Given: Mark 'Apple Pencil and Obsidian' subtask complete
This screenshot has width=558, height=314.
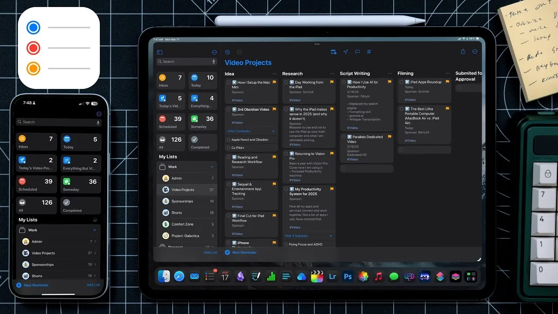Looking at the screenshot, I should click(x=228, y=140).
